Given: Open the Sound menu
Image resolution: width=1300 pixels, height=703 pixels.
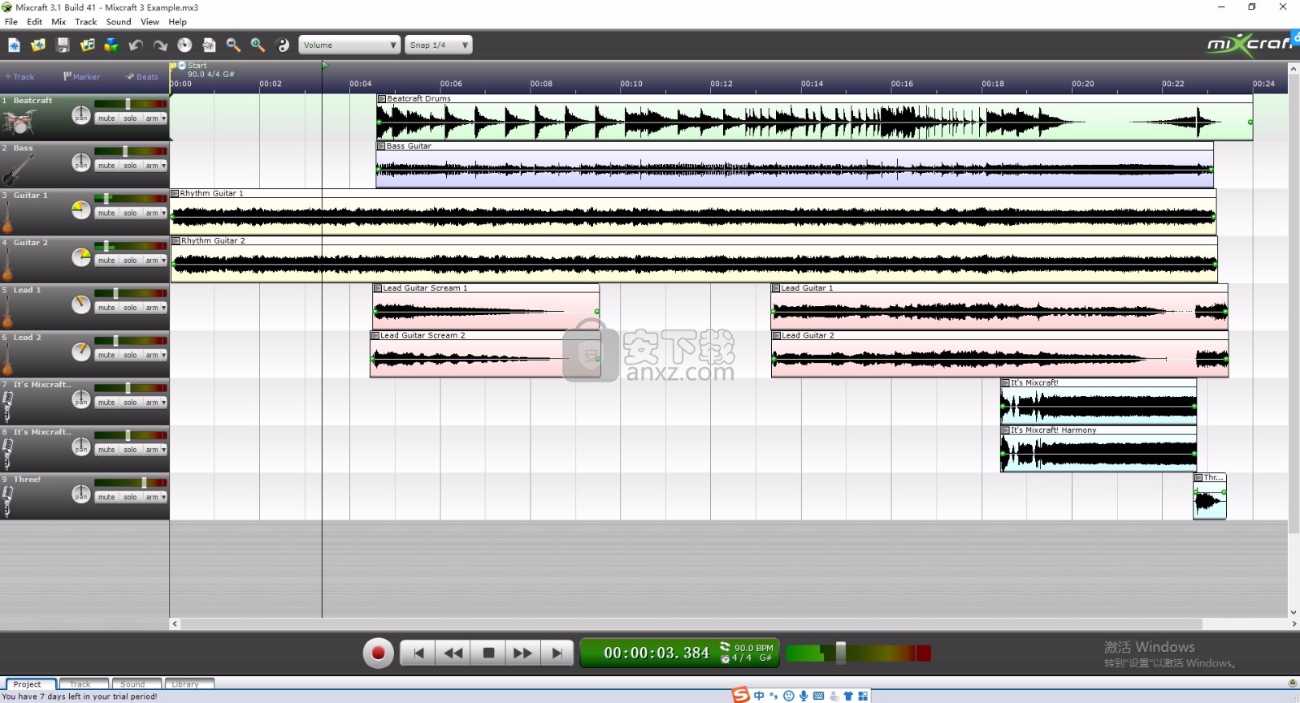Looking at the screenshot, I should (119, 22).
